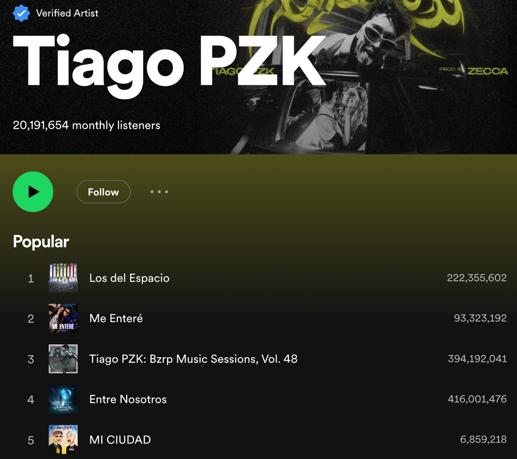
Task: Choose Tiago PZK: Bzrp Music Sessions, Vol. 48
Action: 193,359
